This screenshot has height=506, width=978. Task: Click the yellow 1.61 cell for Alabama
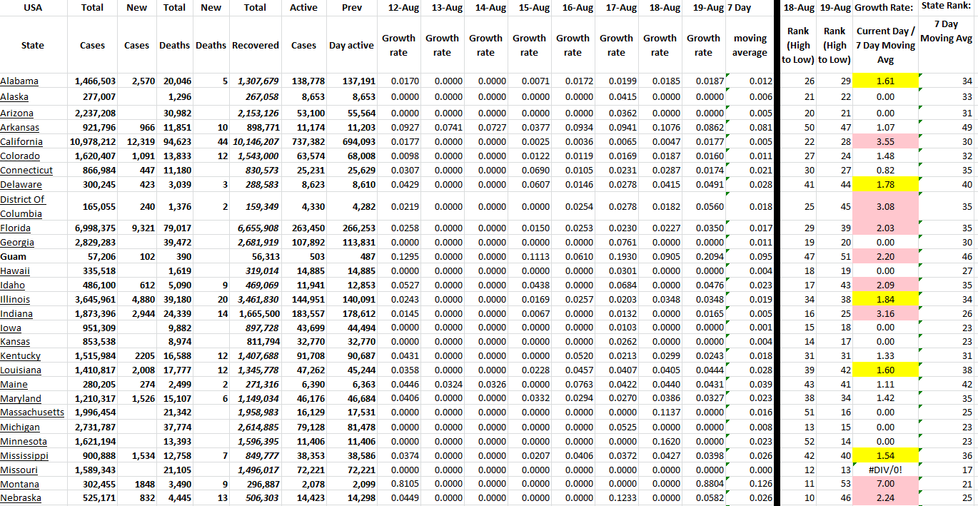pos(884,81)
